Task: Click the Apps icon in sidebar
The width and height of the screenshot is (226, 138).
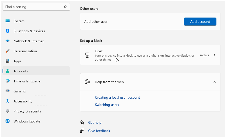Action: click(x=8, y=61)
